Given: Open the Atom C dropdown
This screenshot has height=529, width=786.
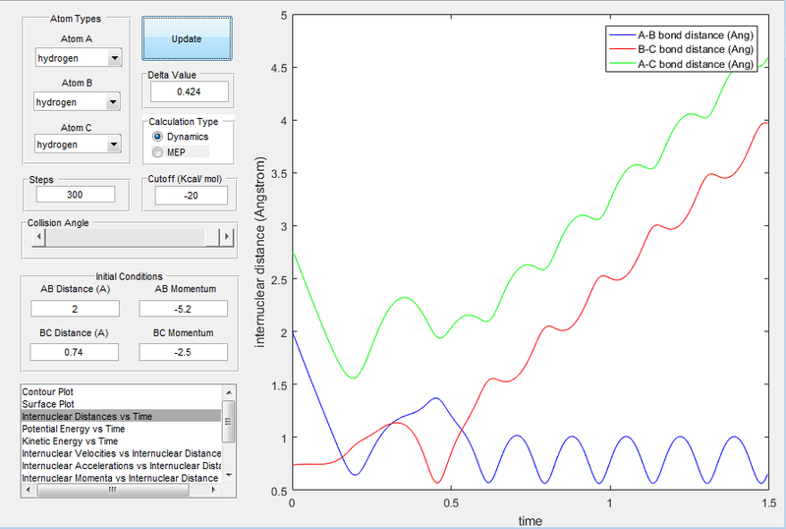Looking at the screenshot, I should click(78, 145).
